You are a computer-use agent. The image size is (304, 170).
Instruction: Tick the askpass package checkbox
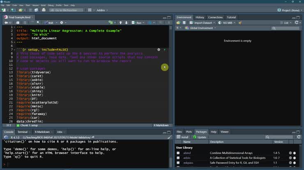click(178, 163)
